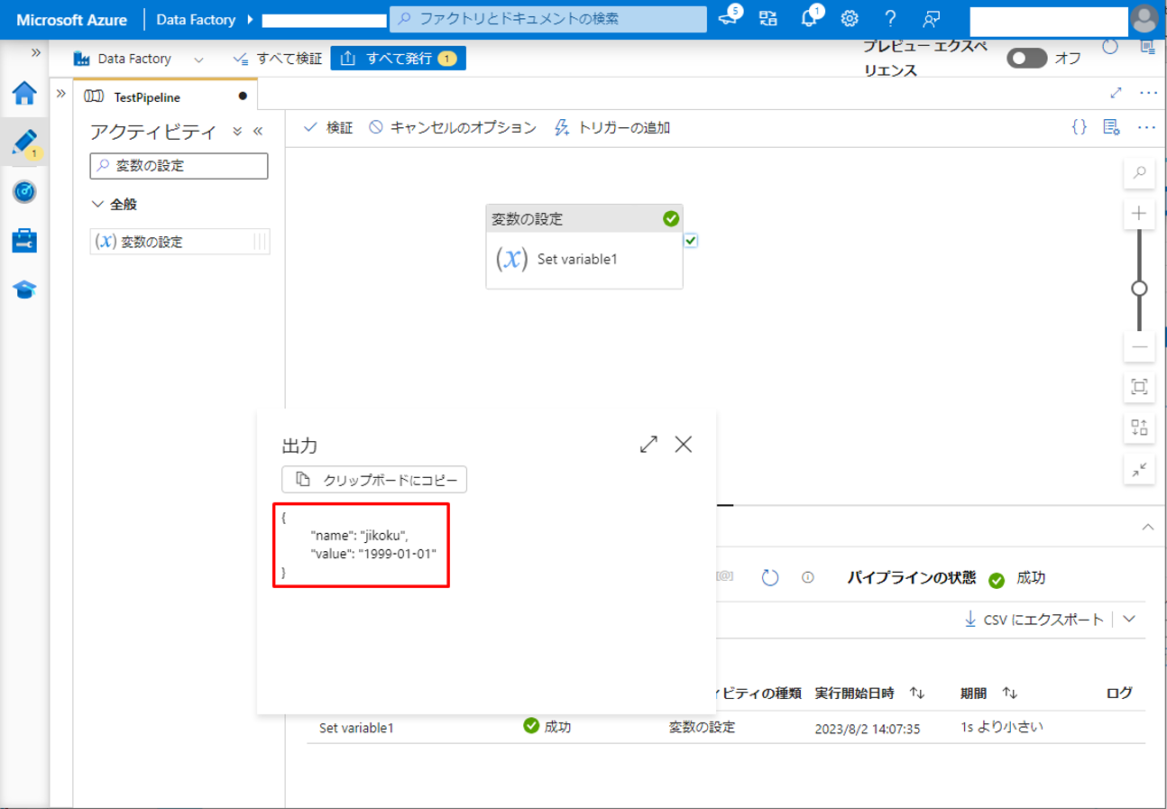Open the settings gear in top bar
The width and height of the screenshot is (1167, 809).
coord(850,19)
